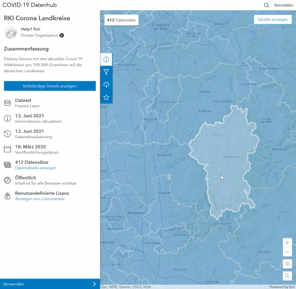
Task: Click Tabelle anzeigen button
Action: [x=272, y=19]
